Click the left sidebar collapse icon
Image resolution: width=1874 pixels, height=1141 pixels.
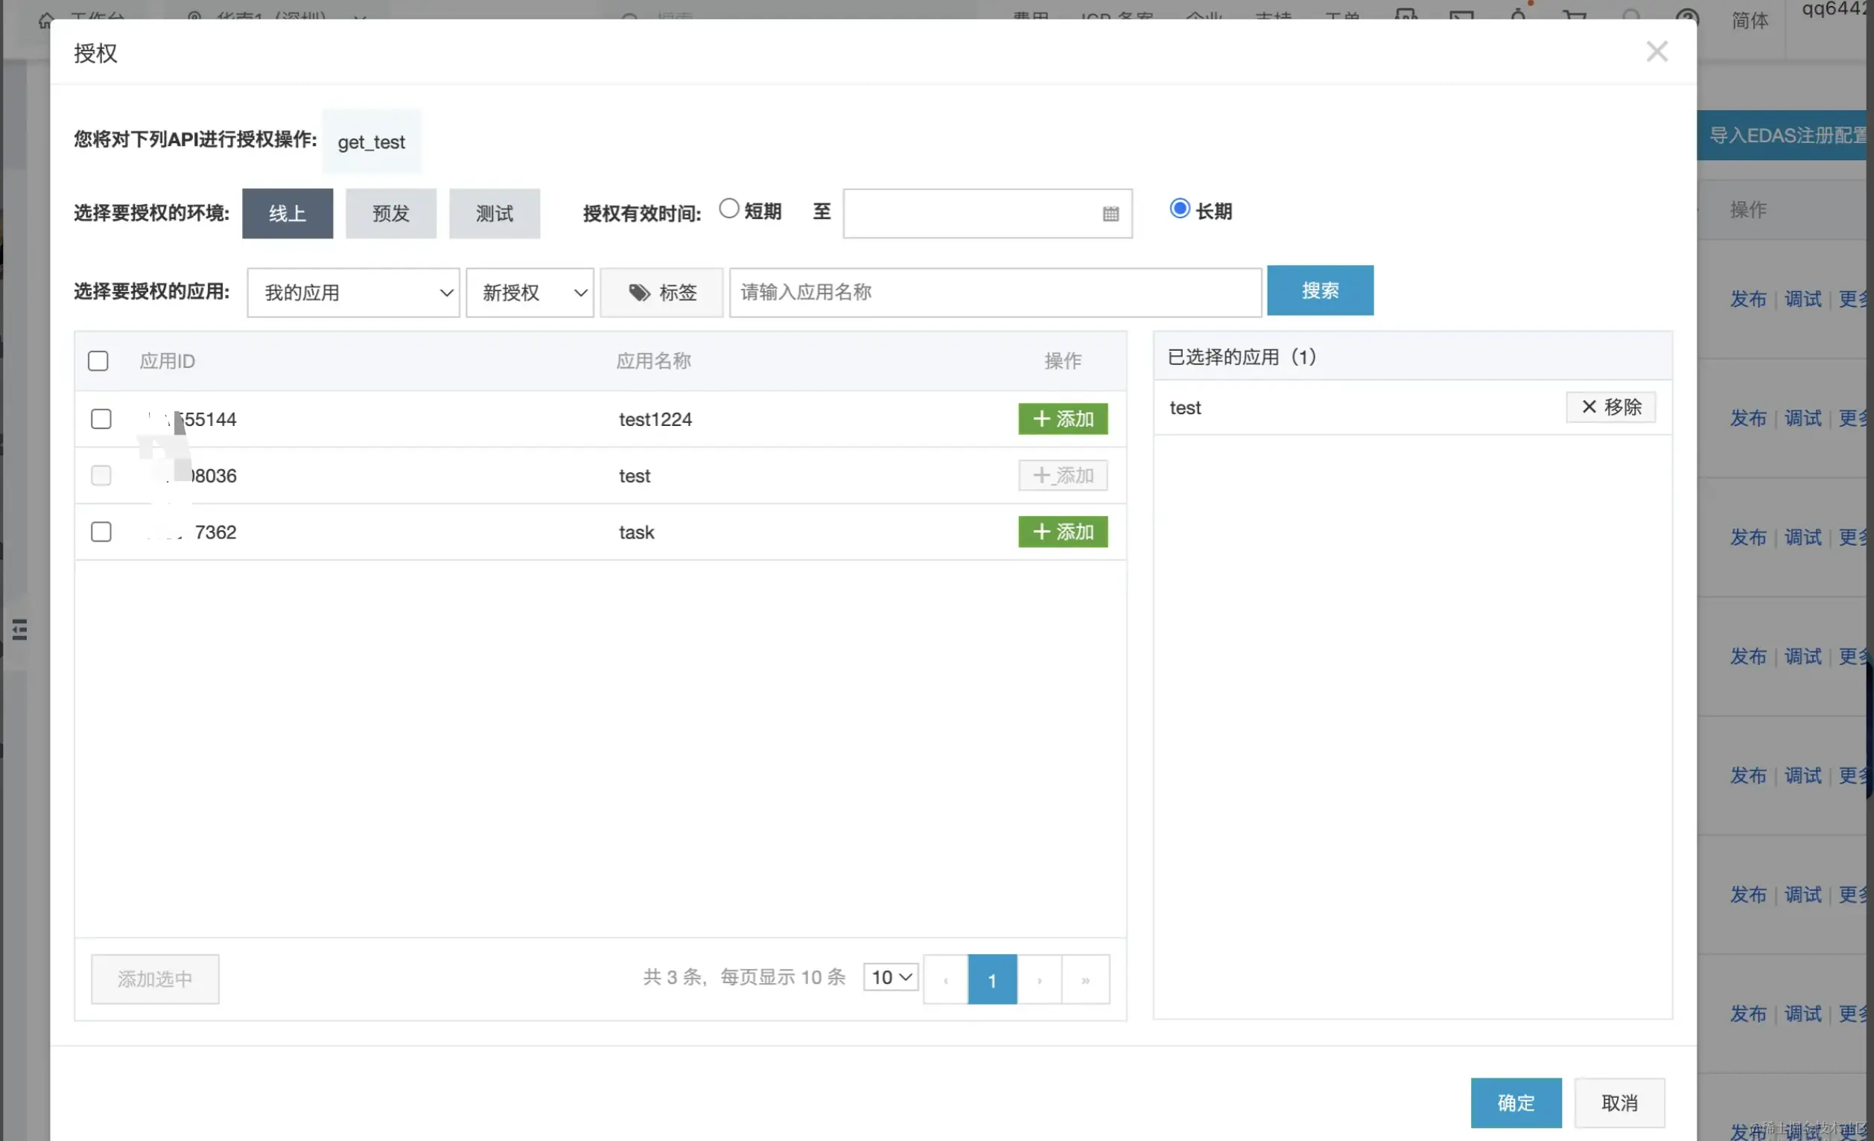point(20,629)
